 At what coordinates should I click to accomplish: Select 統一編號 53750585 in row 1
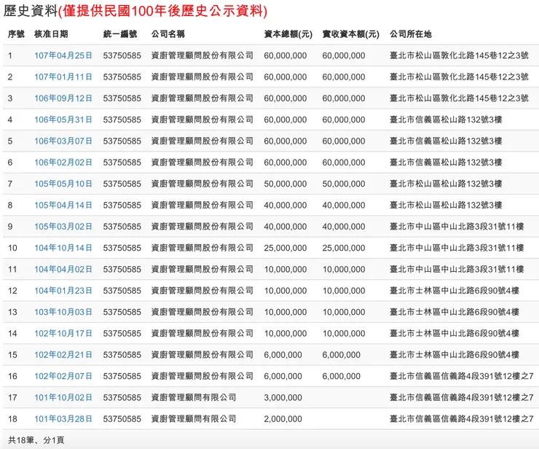click(122, 55)
